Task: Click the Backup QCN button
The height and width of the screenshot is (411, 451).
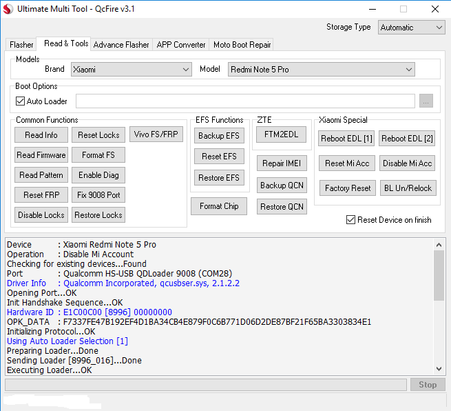Action: pyautogui.click(x=282, y=186)
